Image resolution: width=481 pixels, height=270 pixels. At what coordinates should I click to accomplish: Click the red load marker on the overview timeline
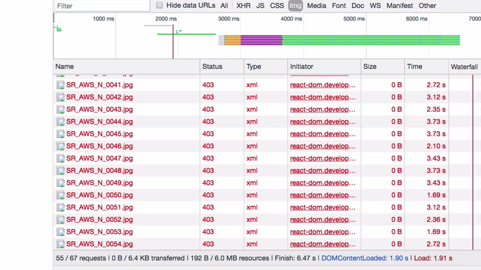173,41
